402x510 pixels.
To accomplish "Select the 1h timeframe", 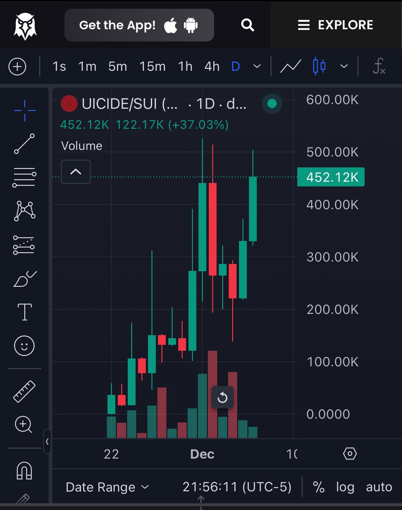I will tap(185, 67).
